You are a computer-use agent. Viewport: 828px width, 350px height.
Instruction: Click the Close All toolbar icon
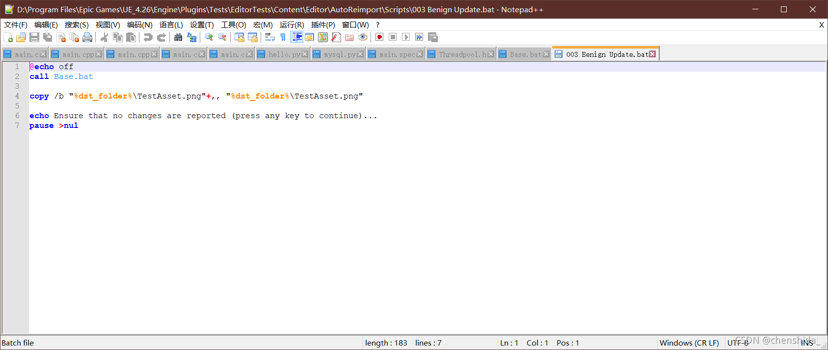click(x=75, y=37)
